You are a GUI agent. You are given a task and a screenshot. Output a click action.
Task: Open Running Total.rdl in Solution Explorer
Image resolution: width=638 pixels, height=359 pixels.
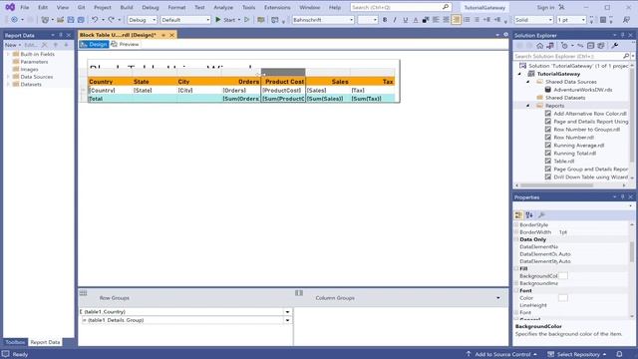coord(574,153)
